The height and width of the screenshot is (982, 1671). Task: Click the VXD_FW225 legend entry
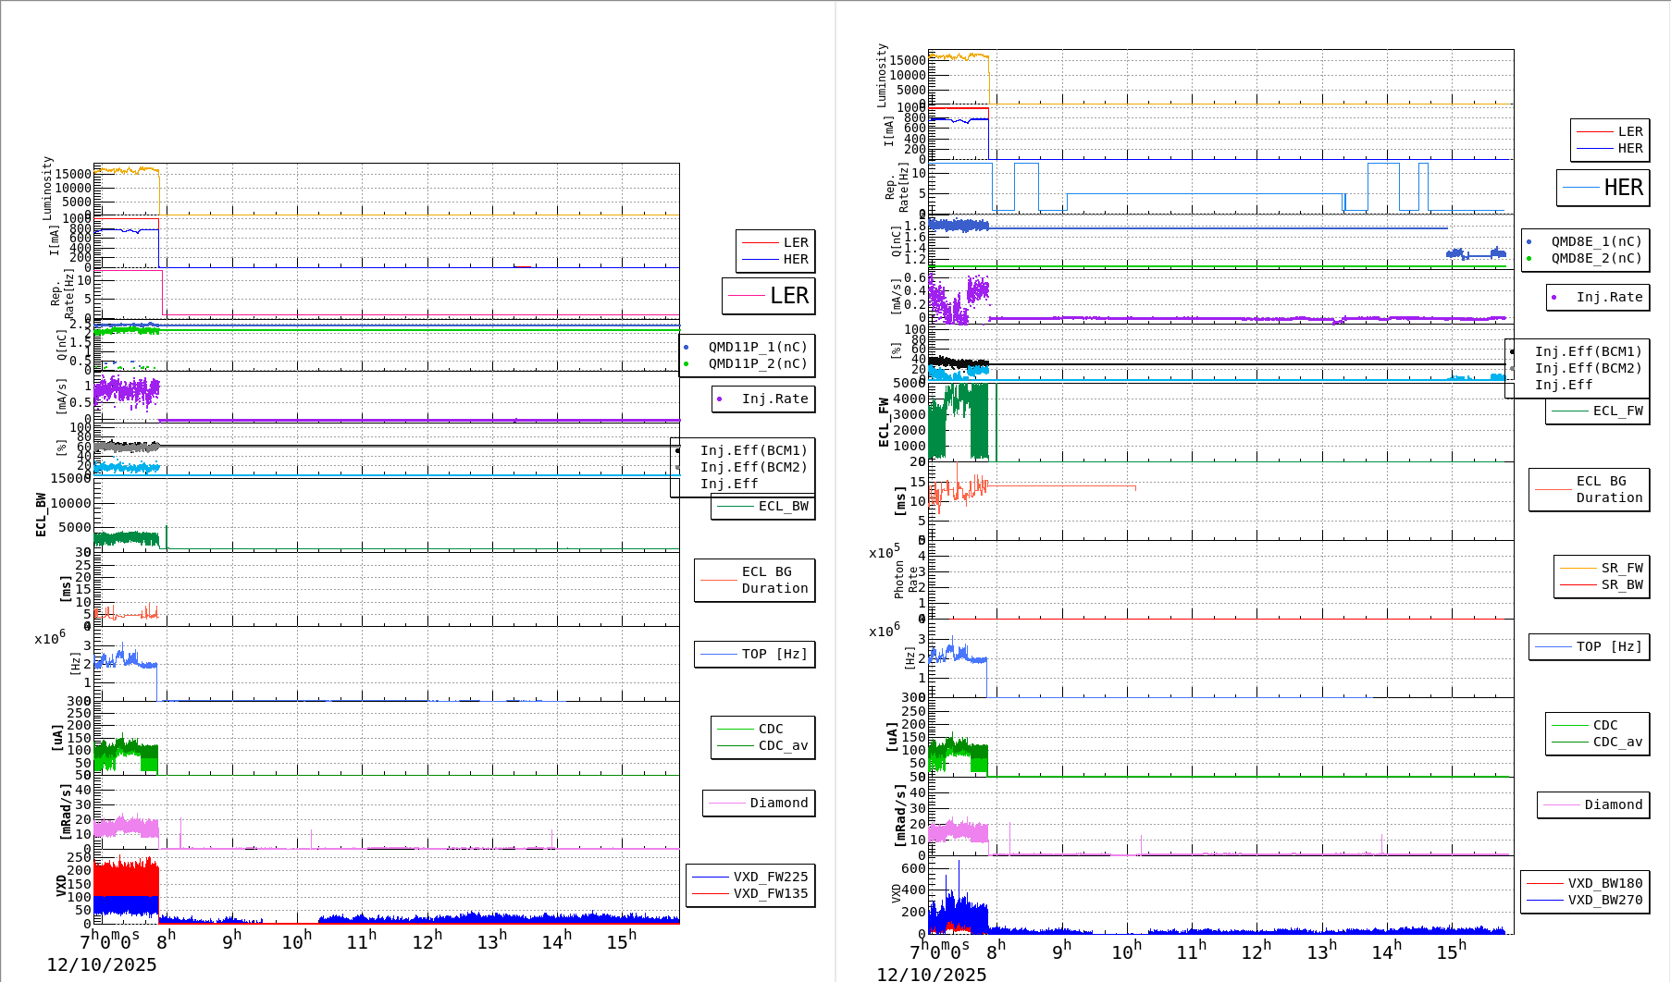click(770, 877)
